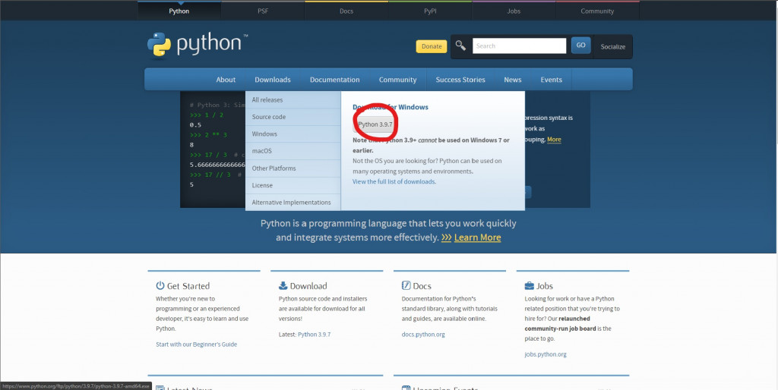778x390 pixels.
Task: Open the Events navigation menu
Action: tap(552, 79)
